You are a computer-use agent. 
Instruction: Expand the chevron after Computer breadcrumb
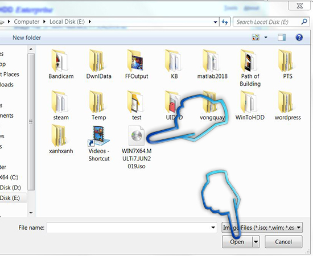click(x=44, y=22)
